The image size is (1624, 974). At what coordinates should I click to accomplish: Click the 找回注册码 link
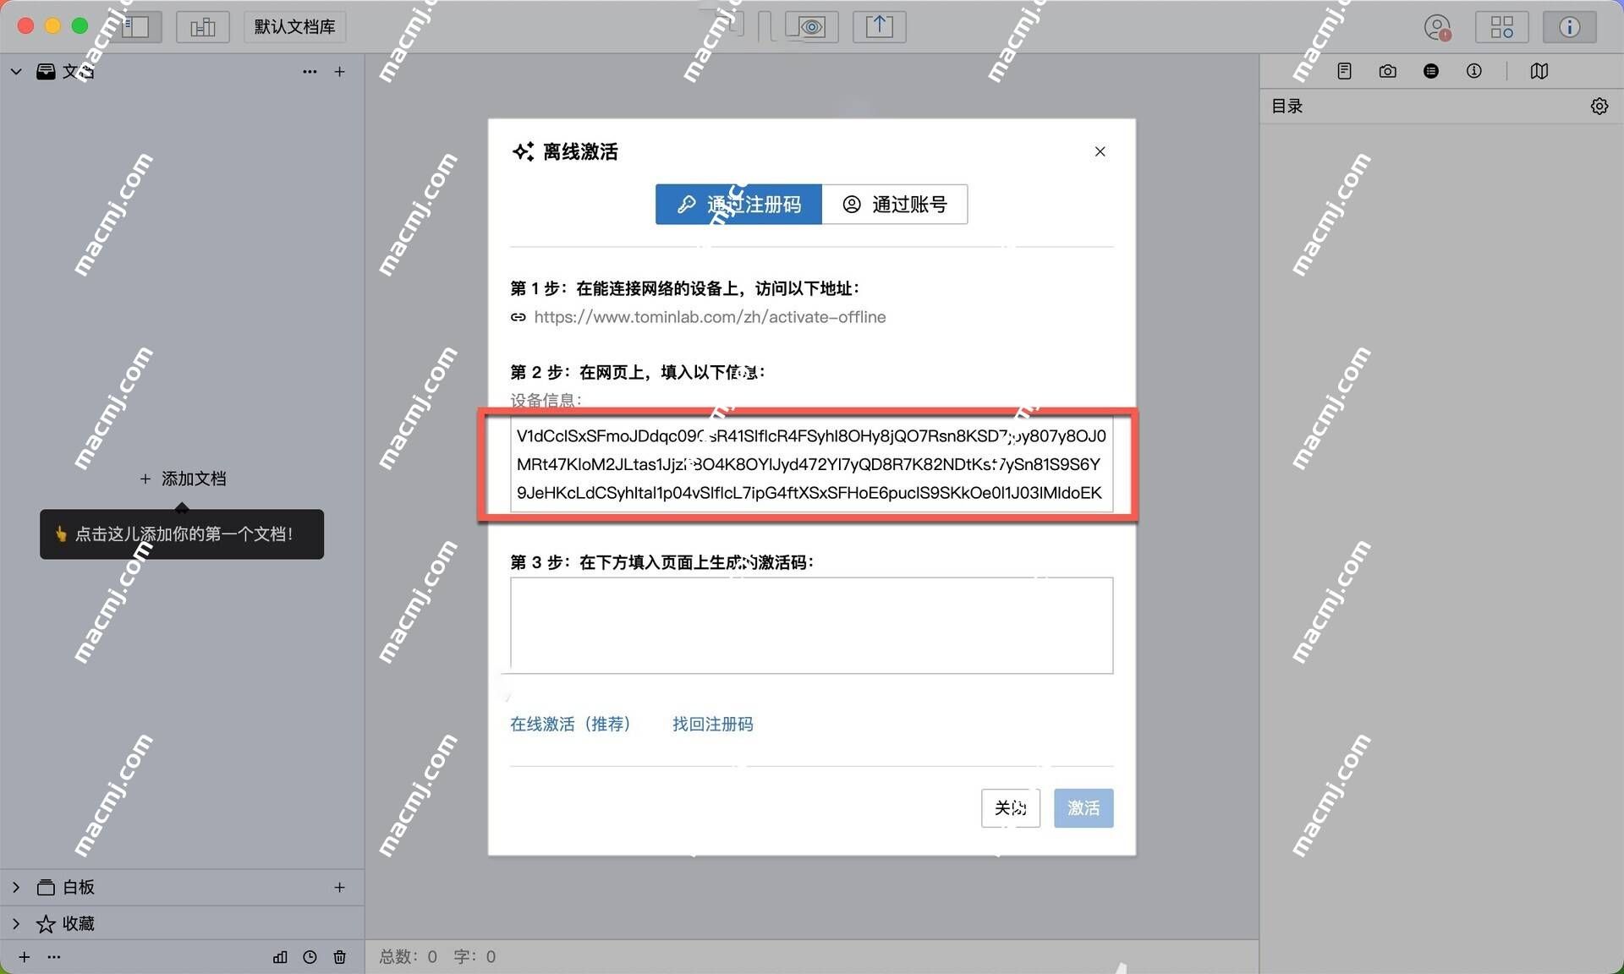[x=712, y=725]
